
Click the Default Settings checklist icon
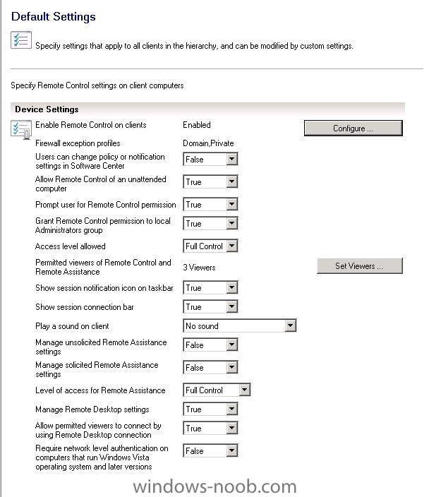tap(21, 40)
